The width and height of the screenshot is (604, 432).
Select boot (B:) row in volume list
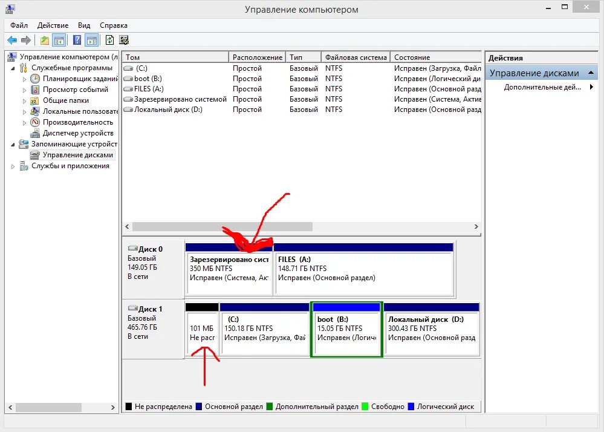click(x=302, y=79)
